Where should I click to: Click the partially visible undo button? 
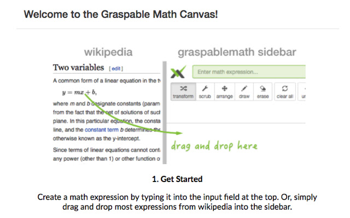(304, 91)
